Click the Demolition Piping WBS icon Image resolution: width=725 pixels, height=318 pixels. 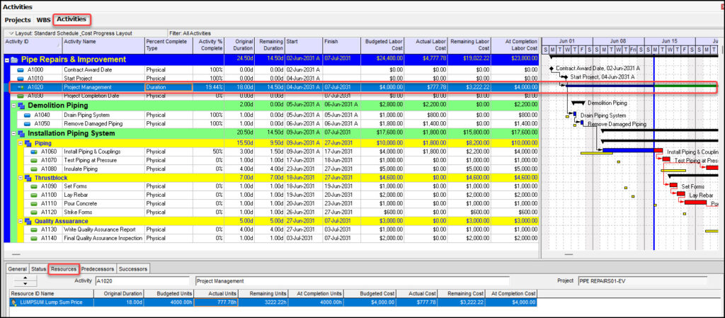point(21,106)
